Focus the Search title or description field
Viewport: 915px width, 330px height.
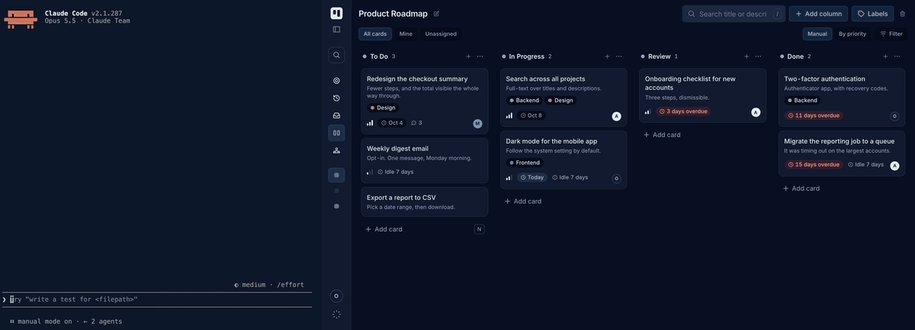click(x=734, y=14)
